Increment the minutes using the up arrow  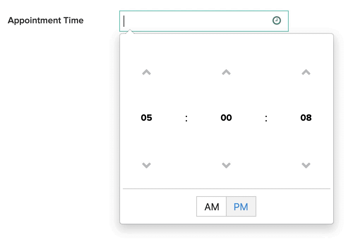[x=226, y=72]
